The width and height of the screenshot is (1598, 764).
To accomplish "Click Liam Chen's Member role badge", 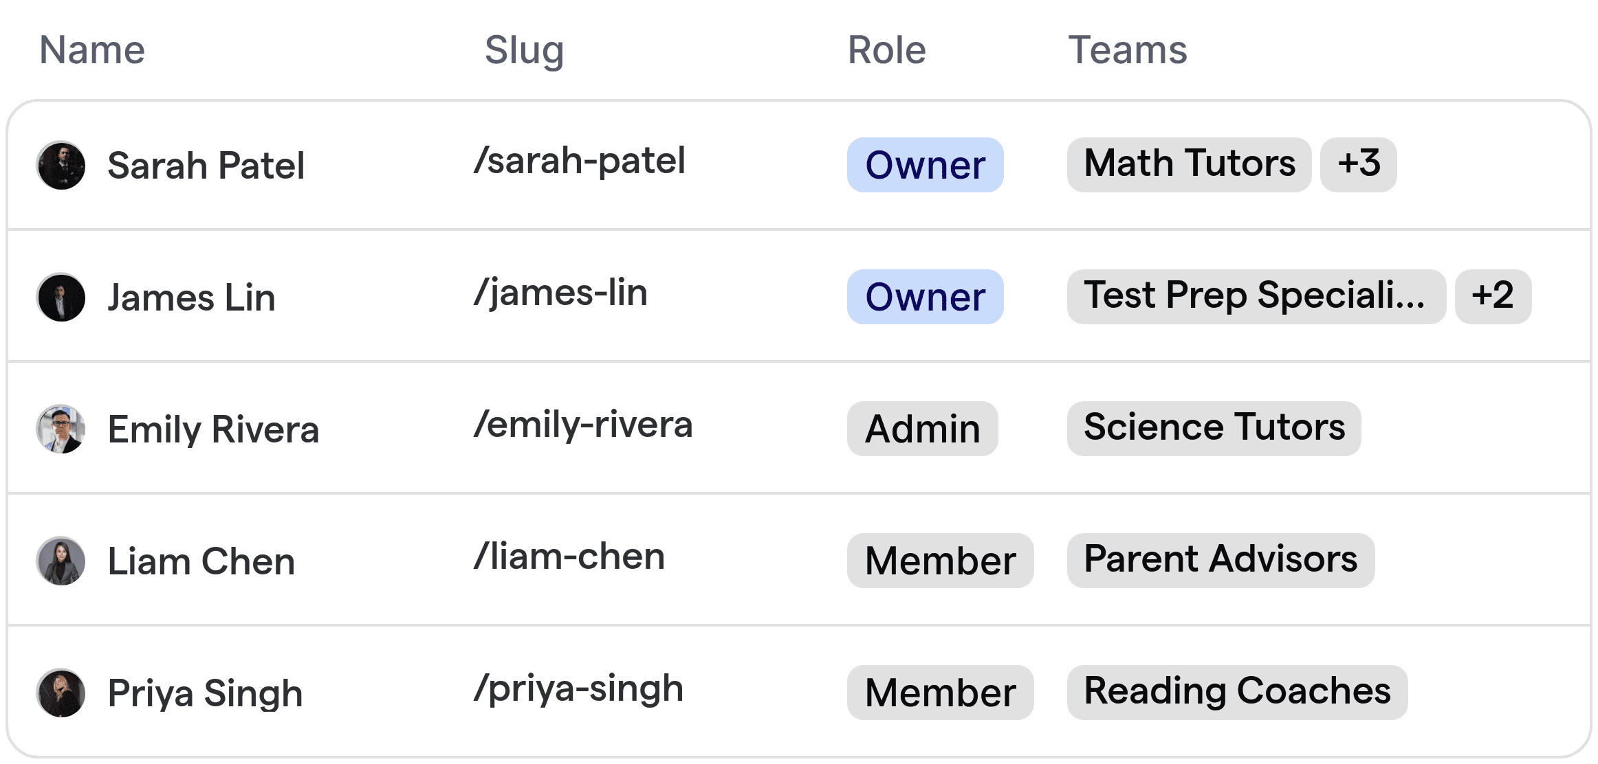I will click(x=940, y=561).
